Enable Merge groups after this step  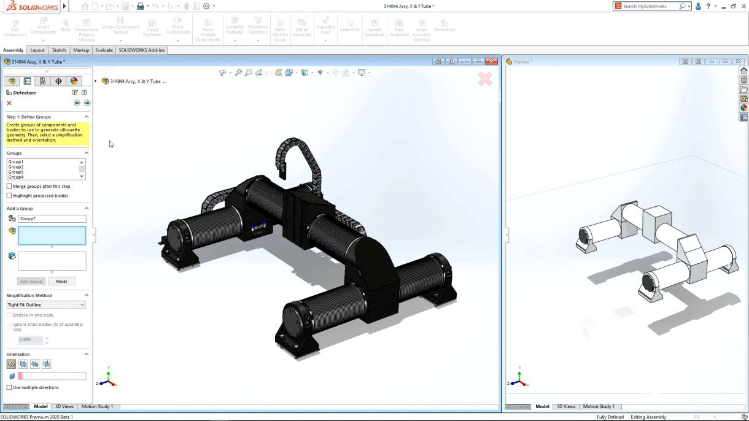[x=9, y=186]
